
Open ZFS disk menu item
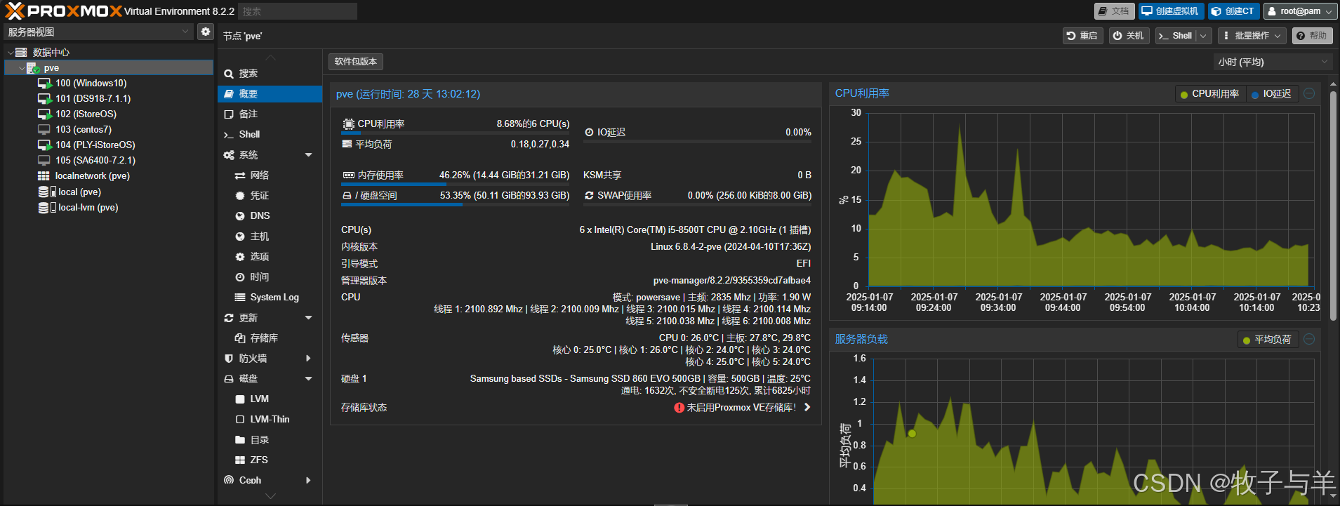click(x=270, y=460)
